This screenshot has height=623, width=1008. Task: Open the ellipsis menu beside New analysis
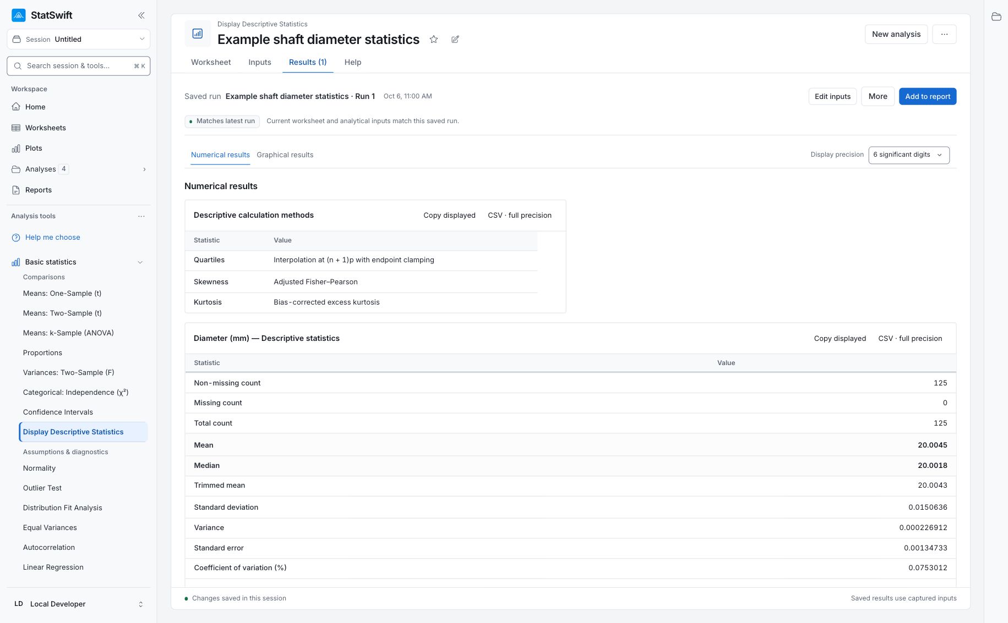[x=945, y=34]
